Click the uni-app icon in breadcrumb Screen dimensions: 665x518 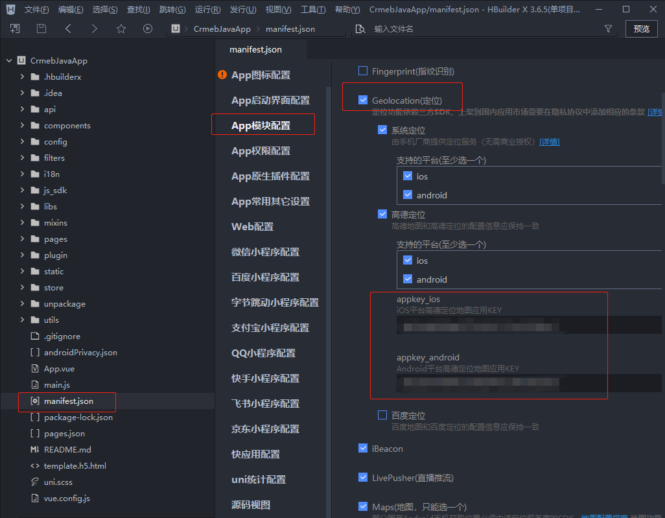pyautogui.click(x=176, y=29)
